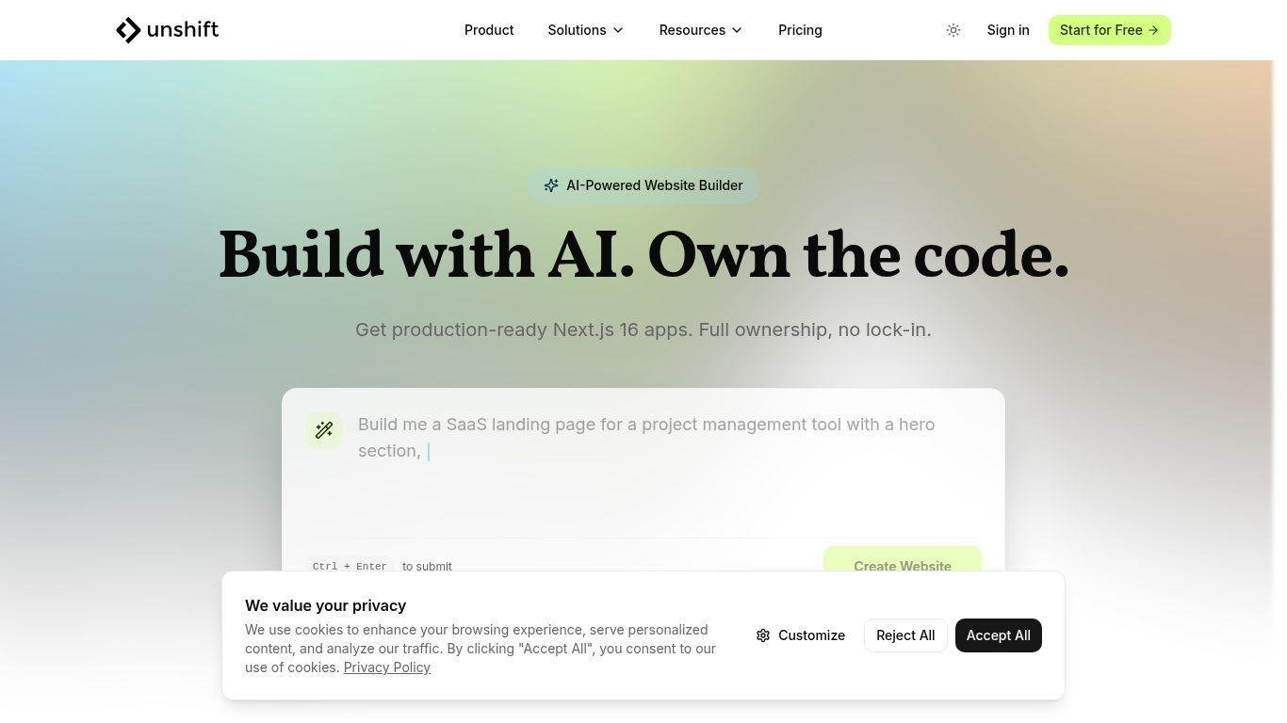Click the Sign in link
The image size is (1287, 723).
[1008, 30]
